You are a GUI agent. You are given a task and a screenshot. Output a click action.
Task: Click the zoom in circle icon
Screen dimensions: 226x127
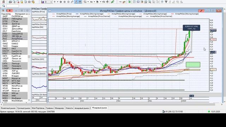point(65,2)
